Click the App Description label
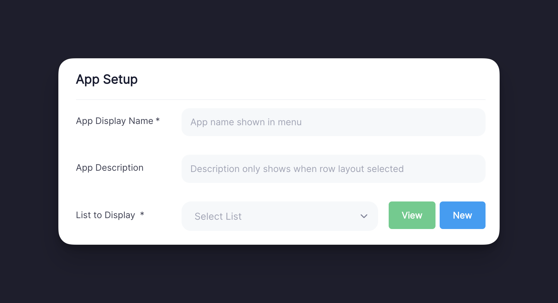This screenshot has height=303, width=558. pos(109,168)
